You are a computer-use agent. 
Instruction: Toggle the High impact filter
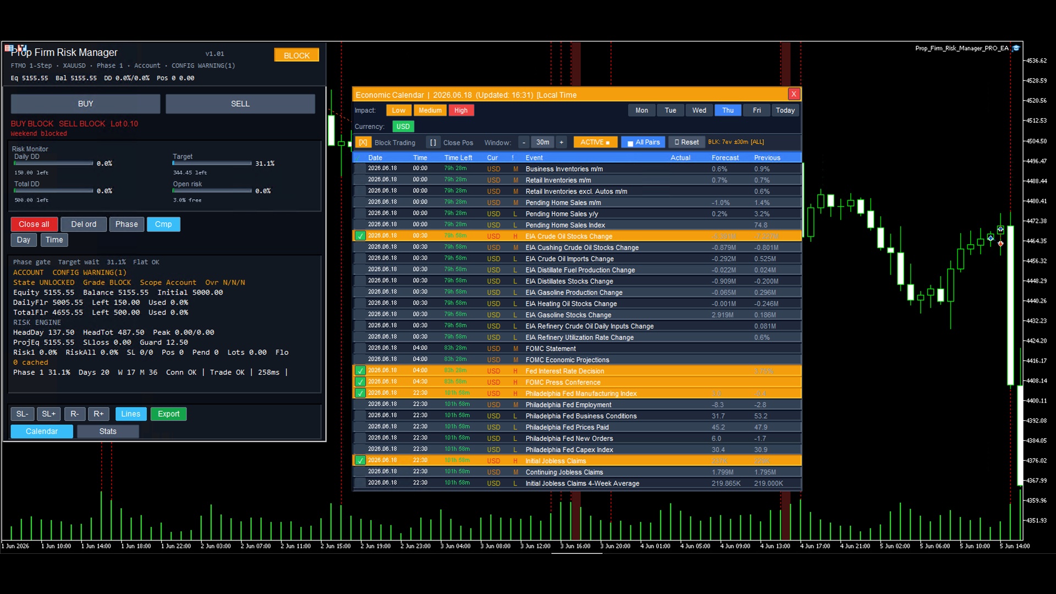click(x=461, y=111)
